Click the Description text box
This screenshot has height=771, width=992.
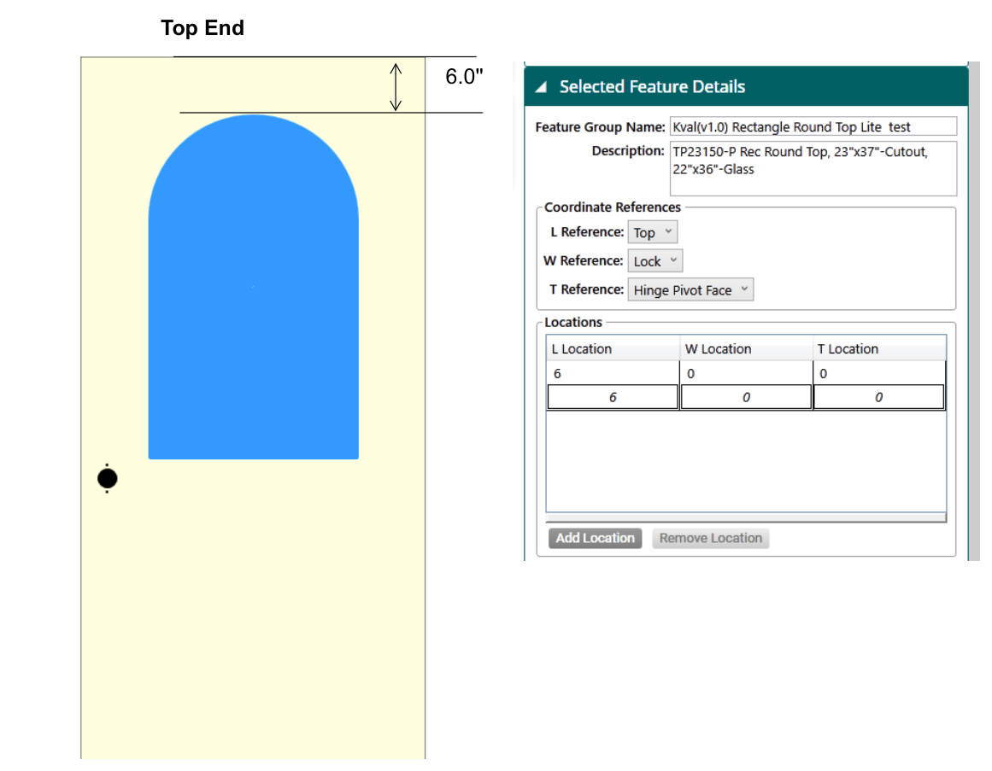coord(813,168)
